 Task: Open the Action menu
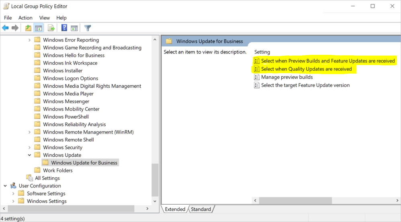pyautogui.click(x=25, y=18)
